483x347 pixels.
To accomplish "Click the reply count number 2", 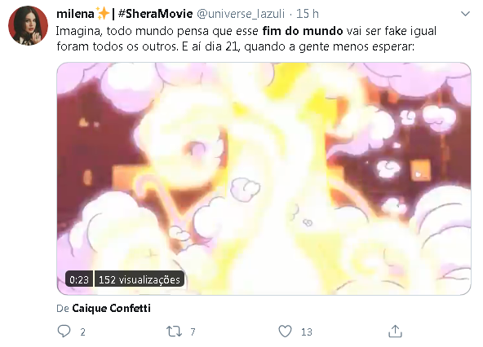I will [82, 332].
